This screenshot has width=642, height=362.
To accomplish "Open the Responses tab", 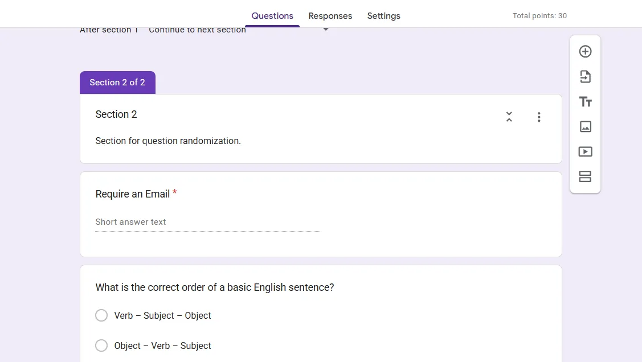I will pyautogui.click(x=330, y=16).
